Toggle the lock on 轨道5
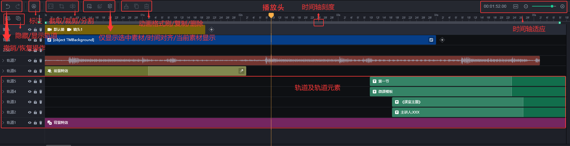Screen dimensions: 570x146 (35, 81)
